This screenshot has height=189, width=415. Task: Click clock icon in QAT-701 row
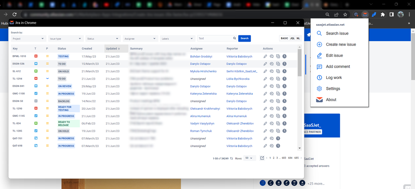point(278,138)
